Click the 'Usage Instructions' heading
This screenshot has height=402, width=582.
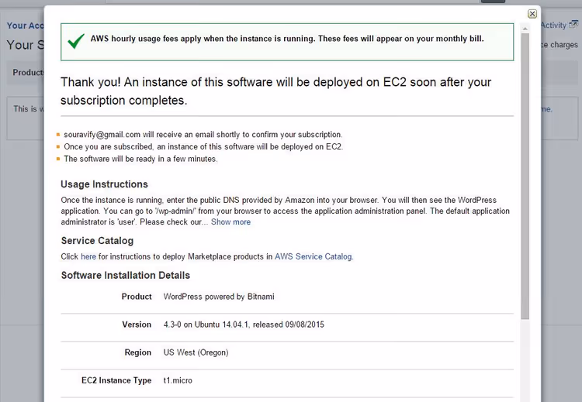[104, 184]
